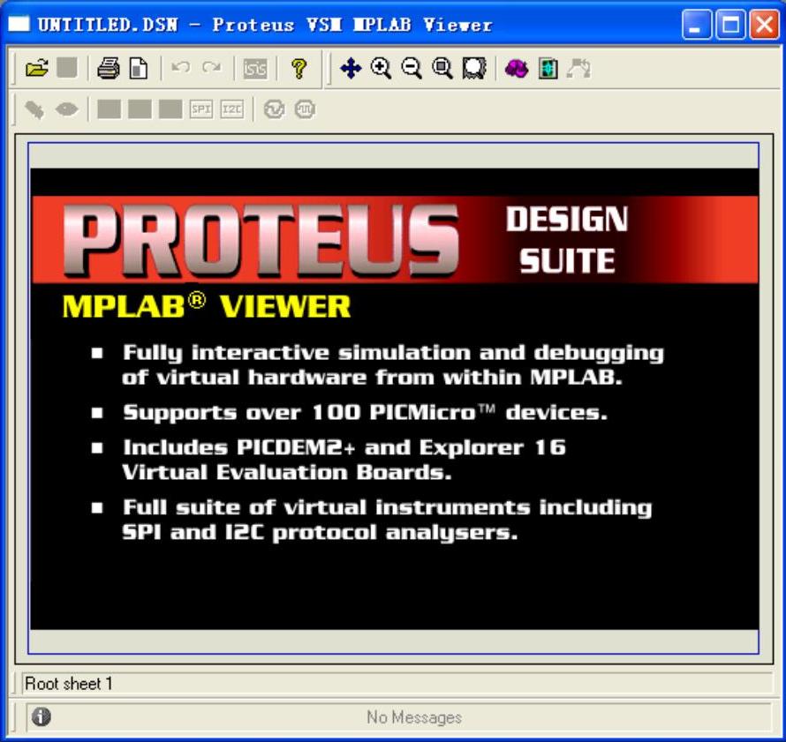Click the greyed eye icon
The image size is (786, 742).
pyautogui.click(x=66, y=109)
